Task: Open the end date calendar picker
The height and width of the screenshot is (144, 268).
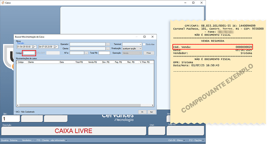Action: 56,47
